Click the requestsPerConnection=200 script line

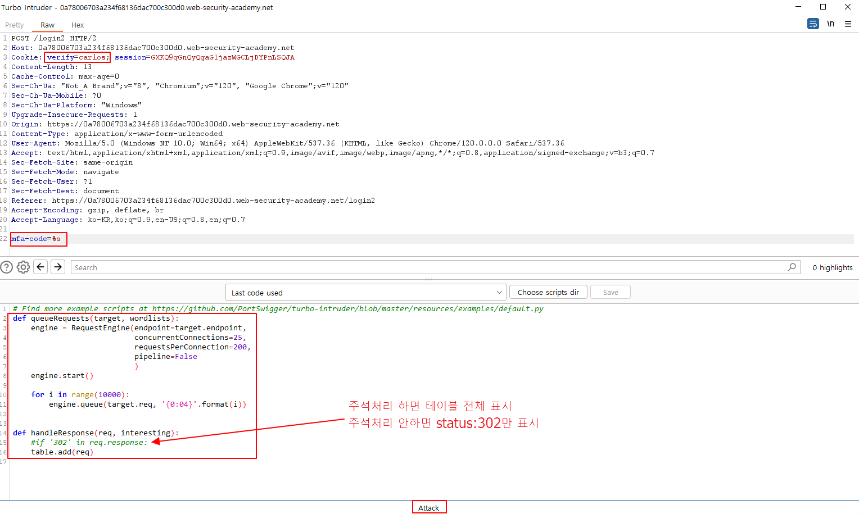click(193, 347)
